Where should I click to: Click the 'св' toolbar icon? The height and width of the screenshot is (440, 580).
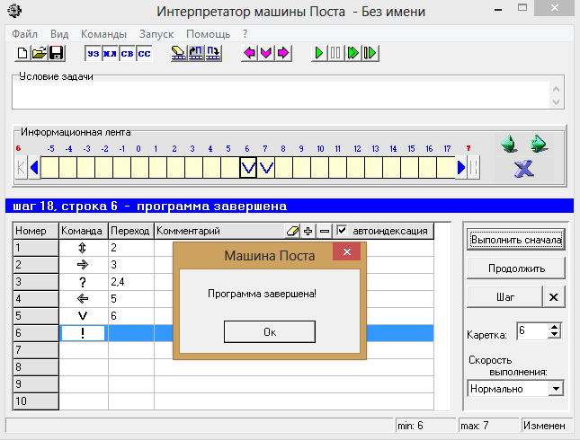coord(127,54)
